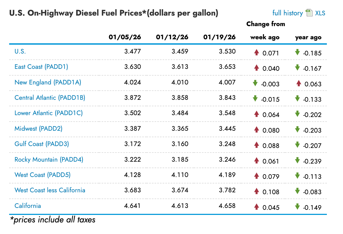Open West Coast (PADD5) link
This screenshot has height=234, width=343.
point(42,175)
